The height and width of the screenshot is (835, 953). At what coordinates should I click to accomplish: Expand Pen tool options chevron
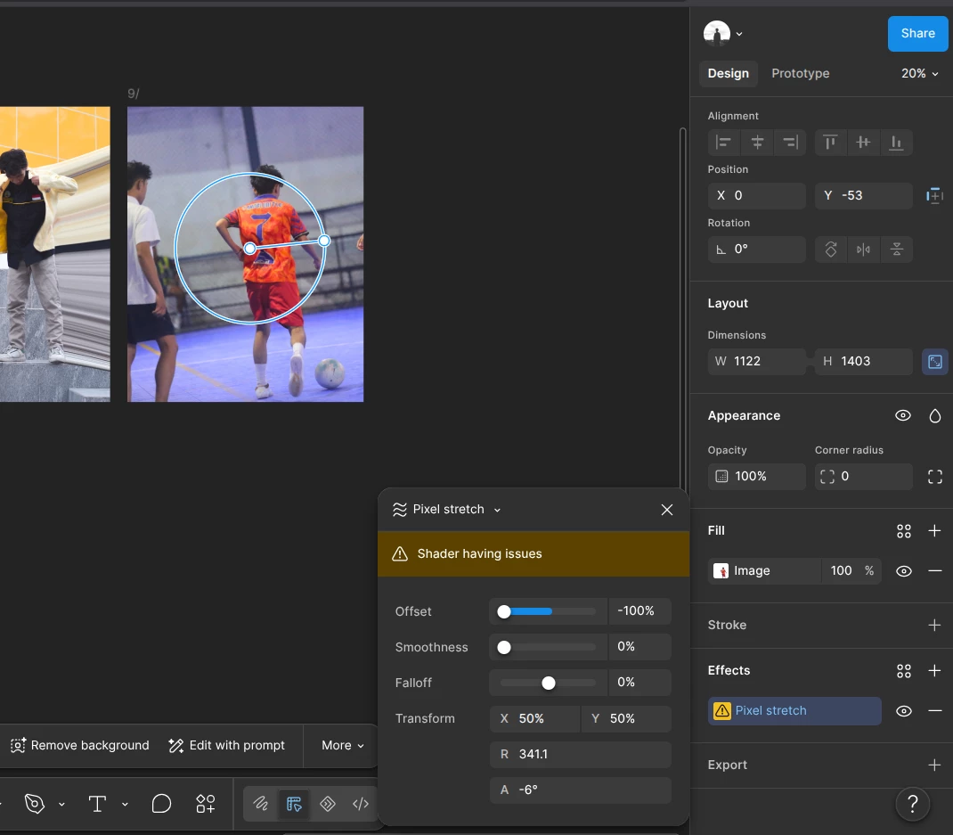(x=61, y=805)
